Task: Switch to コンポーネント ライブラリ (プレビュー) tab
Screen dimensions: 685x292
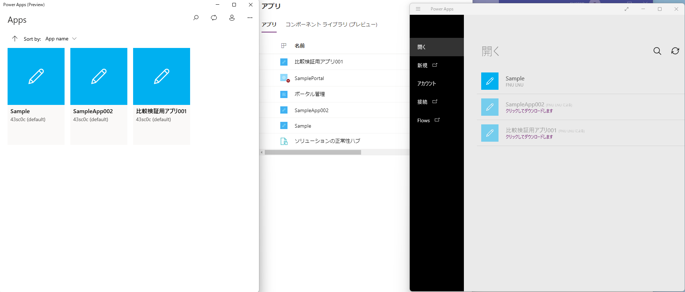Action: pos(331,25)
